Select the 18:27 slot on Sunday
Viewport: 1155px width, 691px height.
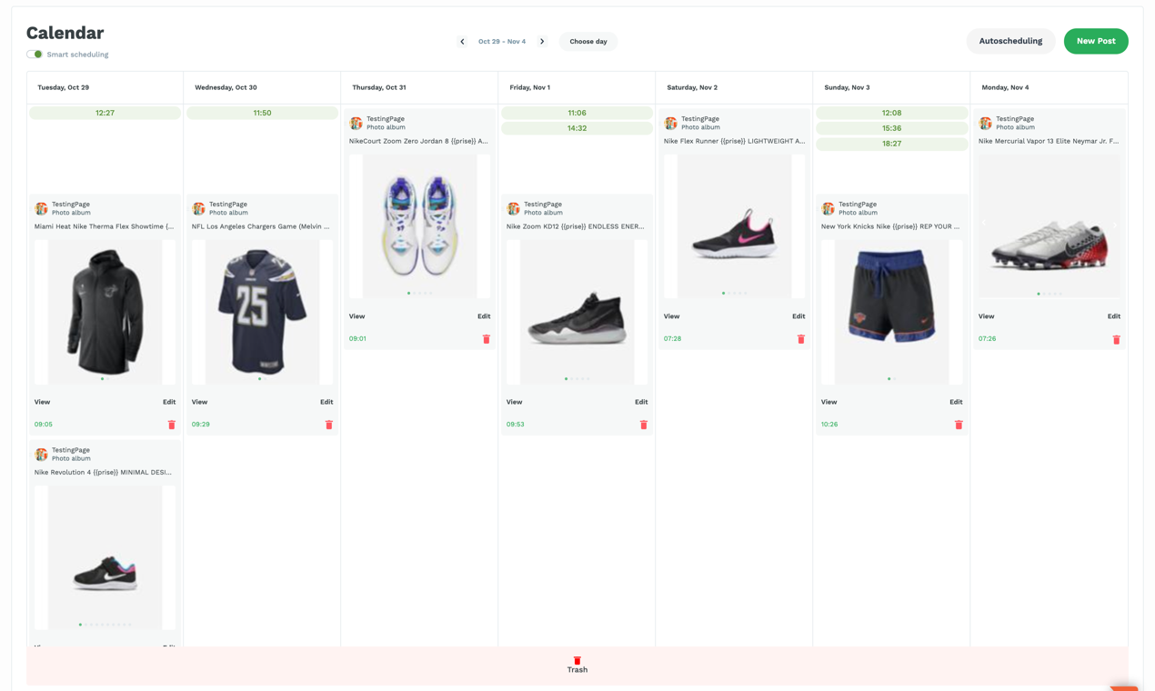(x=891, y=144)
